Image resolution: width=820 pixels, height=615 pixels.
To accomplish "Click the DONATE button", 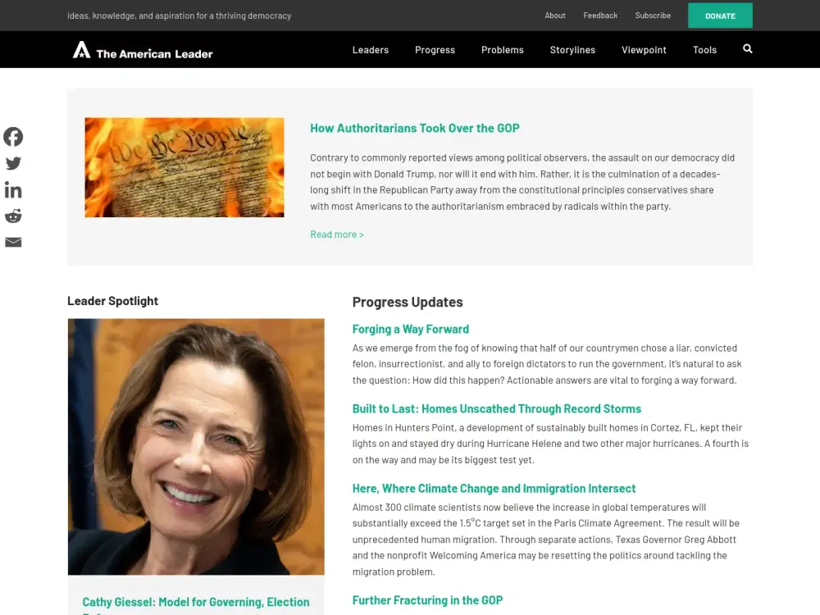I will click(x=720, y=16).
